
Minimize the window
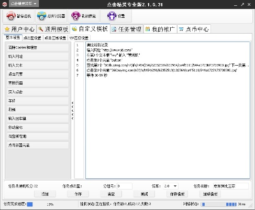(236, 5)
